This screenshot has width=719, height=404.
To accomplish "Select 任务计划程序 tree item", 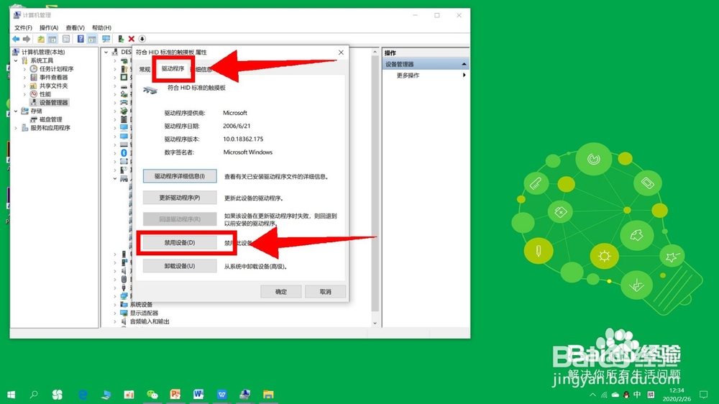I will click(56, 69).
